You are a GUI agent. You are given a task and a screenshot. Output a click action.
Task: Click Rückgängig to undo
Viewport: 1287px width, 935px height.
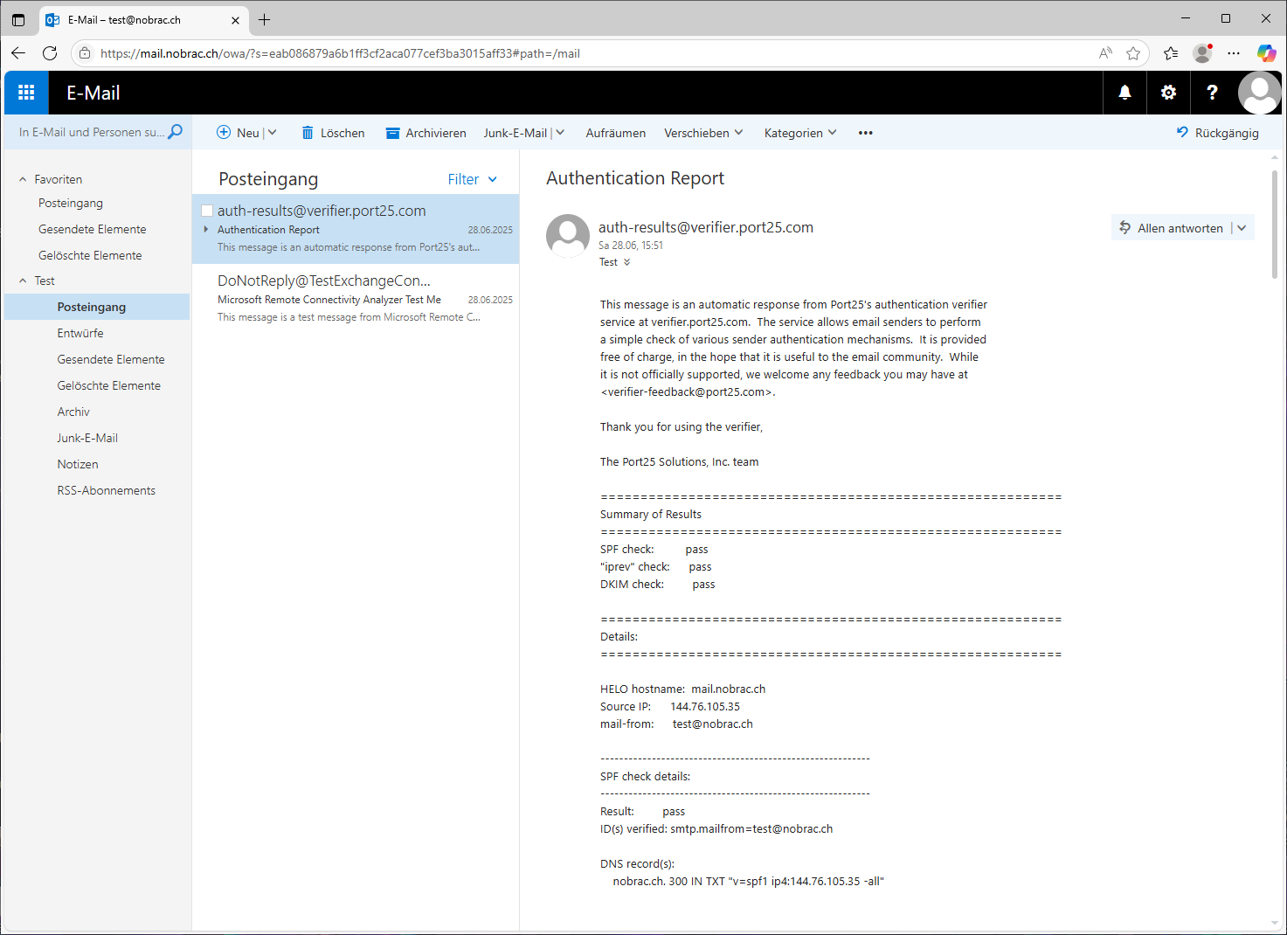[x=1217, y=133]
